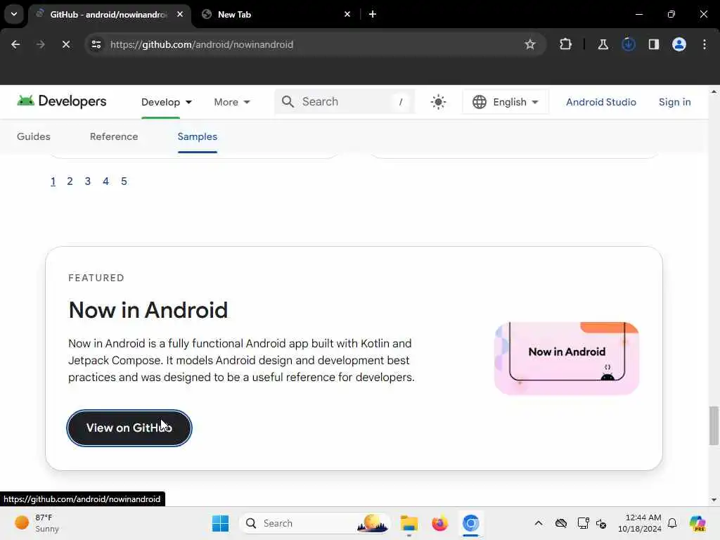
Task: Toggle the light/dark theme sun icon
Action: pyautogui.click(x=439, y=102)
